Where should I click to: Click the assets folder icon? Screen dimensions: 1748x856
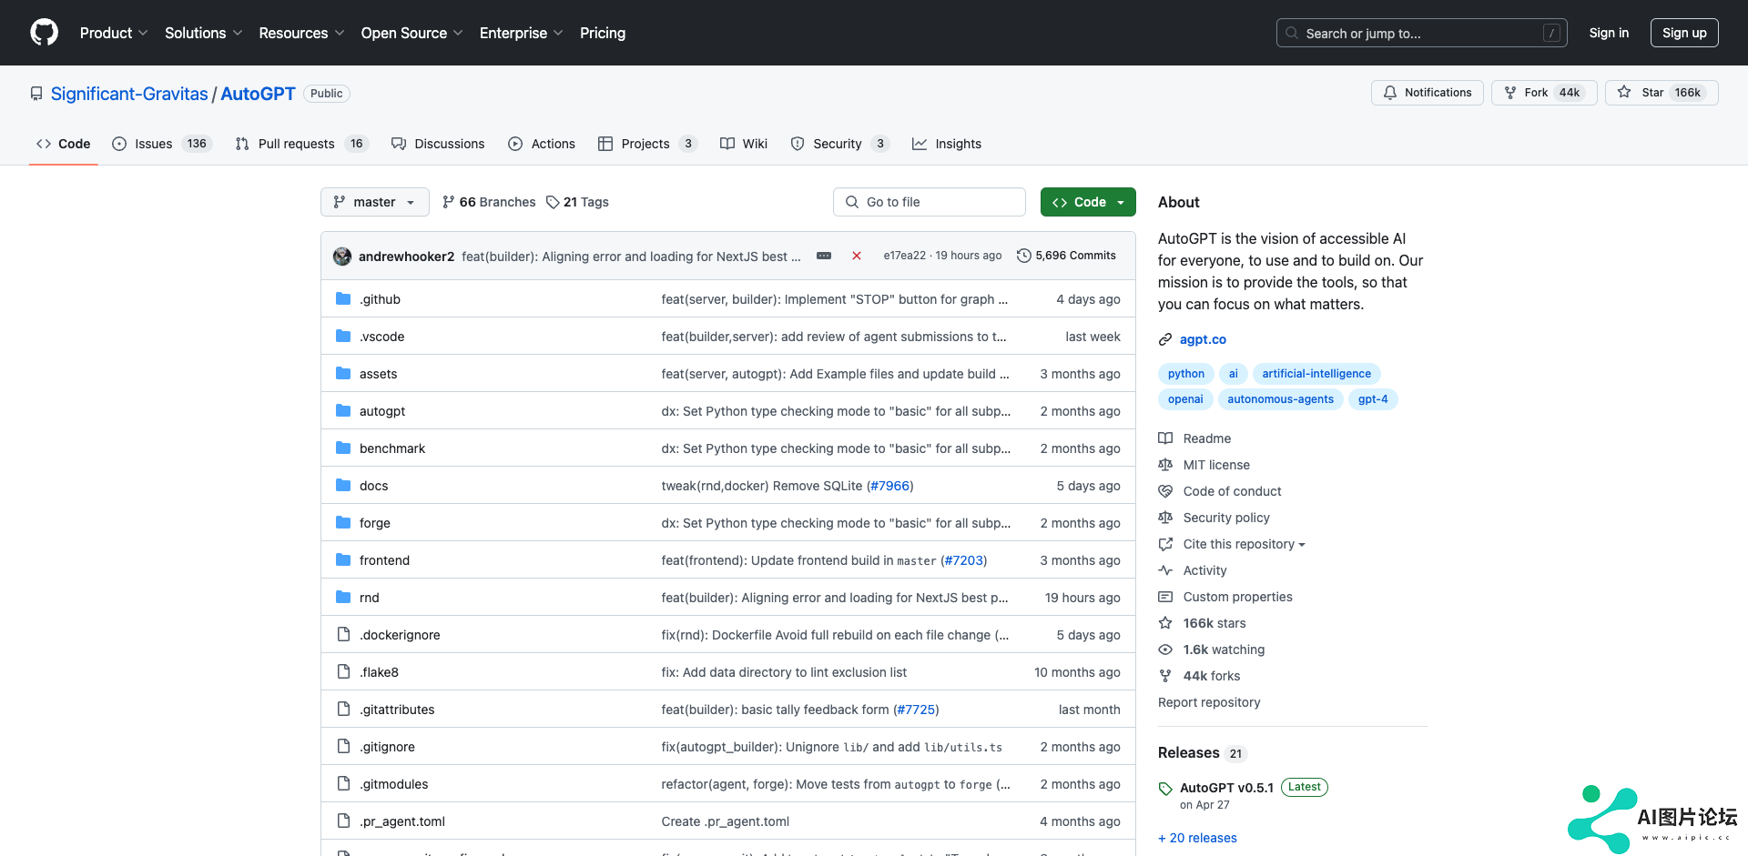pos(343,373)
